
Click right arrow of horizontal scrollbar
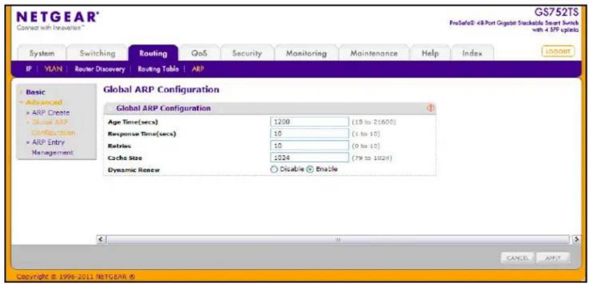point(577,239)
